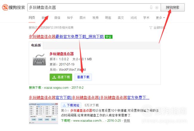
Task: Switch to the 英文 tab
Action: coord(121,18)
